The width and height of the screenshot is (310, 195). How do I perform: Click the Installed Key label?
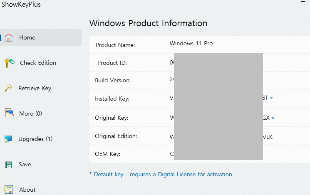112,99
